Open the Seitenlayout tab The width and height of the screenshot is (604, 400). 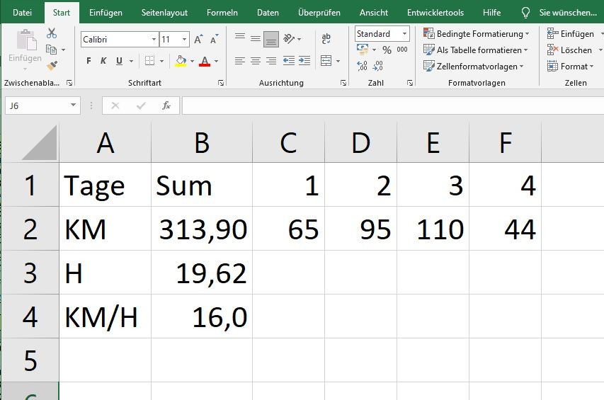click(164, 13)
